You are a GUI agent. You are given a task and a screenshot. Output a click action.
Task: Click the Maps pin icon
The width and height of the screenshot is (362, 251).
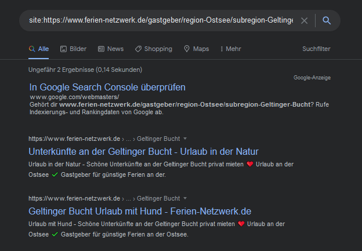[x=187, y=49]
